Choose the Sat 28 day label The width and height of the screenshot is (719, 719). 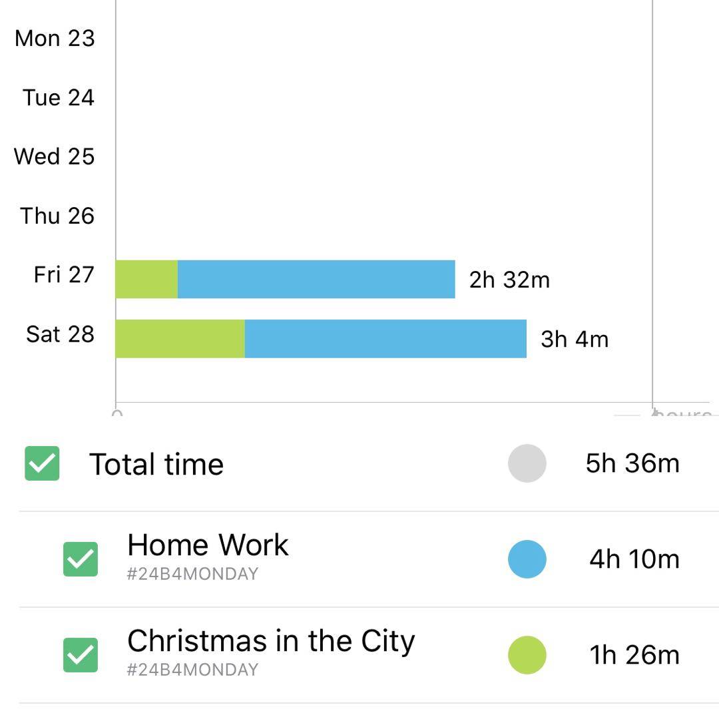[x=60, y=334]
